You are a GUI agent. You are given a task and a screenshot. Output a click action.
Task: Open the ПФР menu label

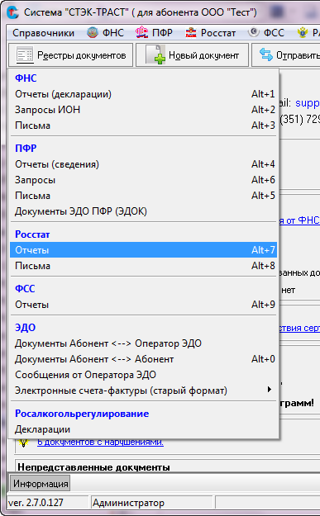[x=162, y=33]
